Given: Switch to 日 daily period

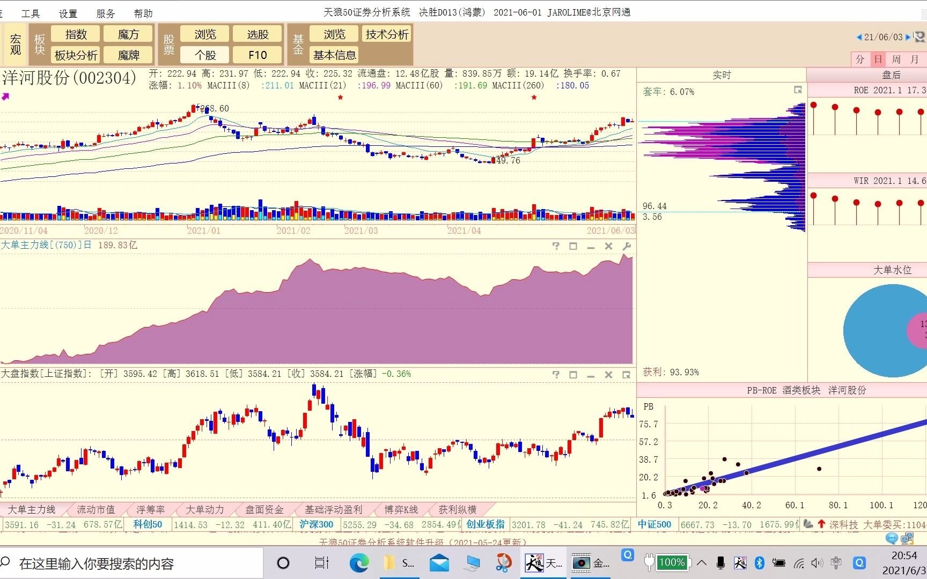Looking at the screenshot, I should coord(878,59).
